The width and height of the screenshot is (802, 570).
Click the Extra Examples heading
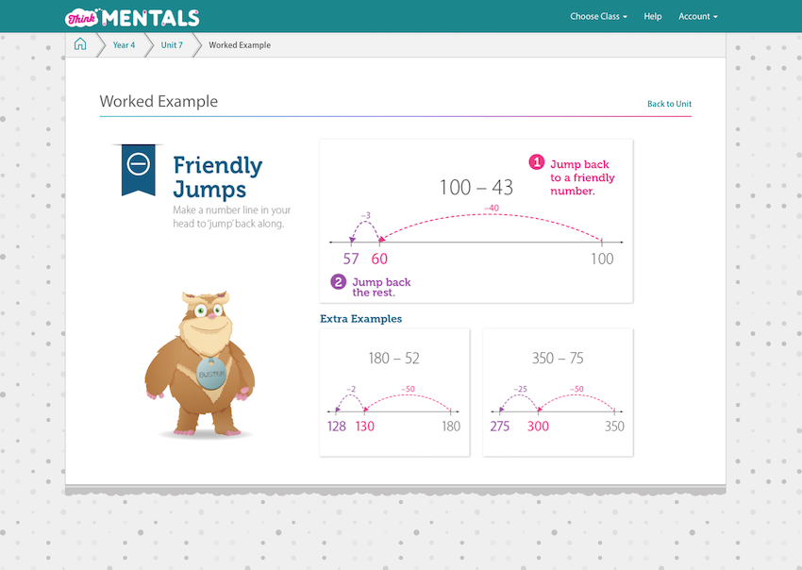[360, 319]
